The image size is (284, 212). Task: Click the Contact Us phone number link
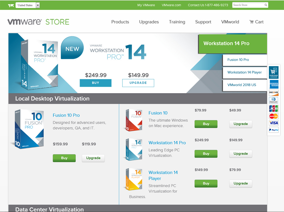tap(208, 5)
